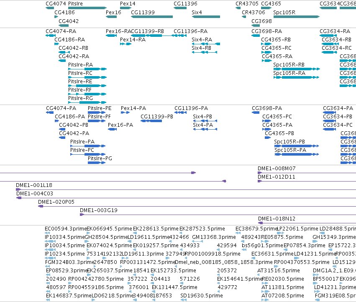Select the Pex16 gene glyph
Image resolution: width=356 pixels, height=302 pixels.
pyautogui.click(x=111, y=17)
